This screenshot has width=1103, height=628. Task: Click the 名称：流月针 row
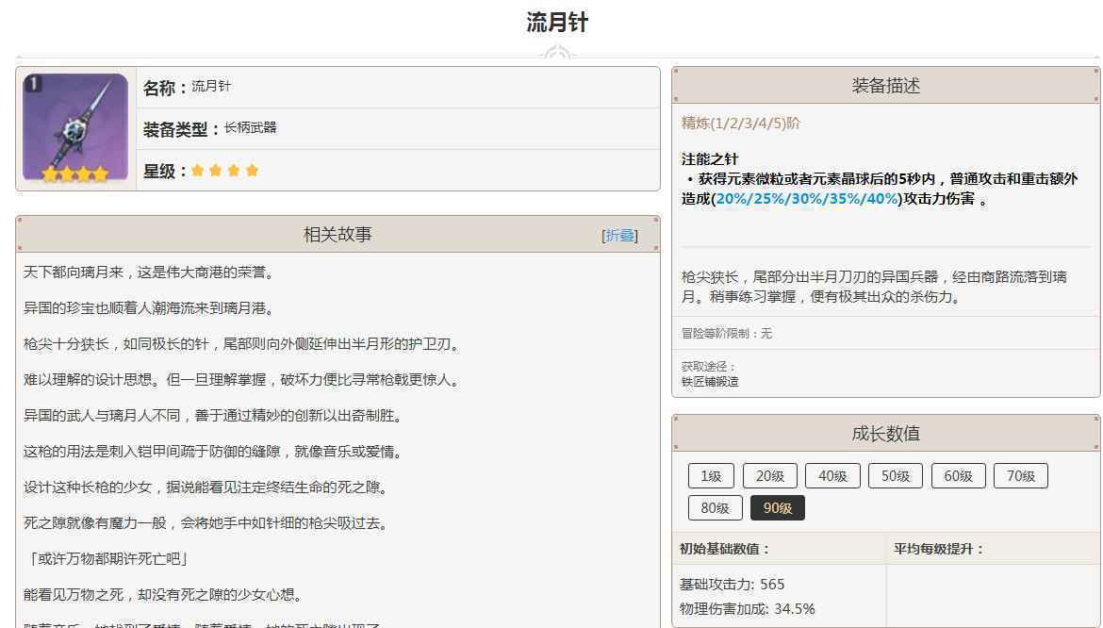(x=398, y=88)
